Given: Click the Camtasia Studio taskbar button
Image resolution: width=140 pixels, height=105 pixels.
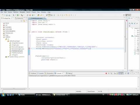Looking at the screenshot, I should point(61,94).
